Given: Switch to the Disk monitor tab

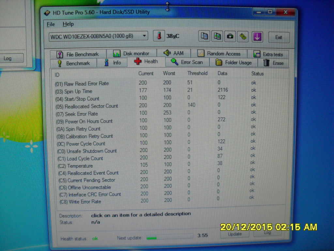Looking at the screenshot, I should [x=131, y=53].
